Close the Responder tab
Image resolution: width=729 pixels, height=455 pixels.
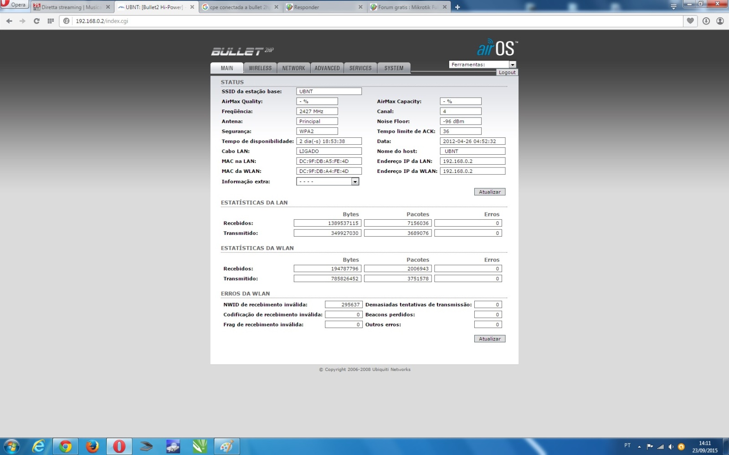(x=360, y=7)
